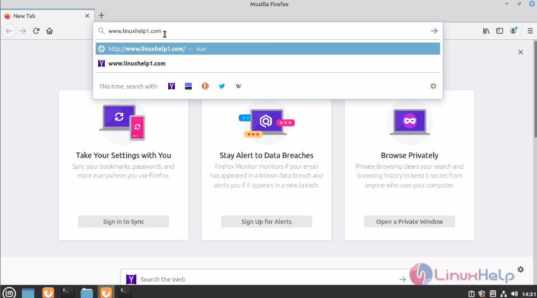
Task: Click the Browse Privately heading
Action: [410, 155]
